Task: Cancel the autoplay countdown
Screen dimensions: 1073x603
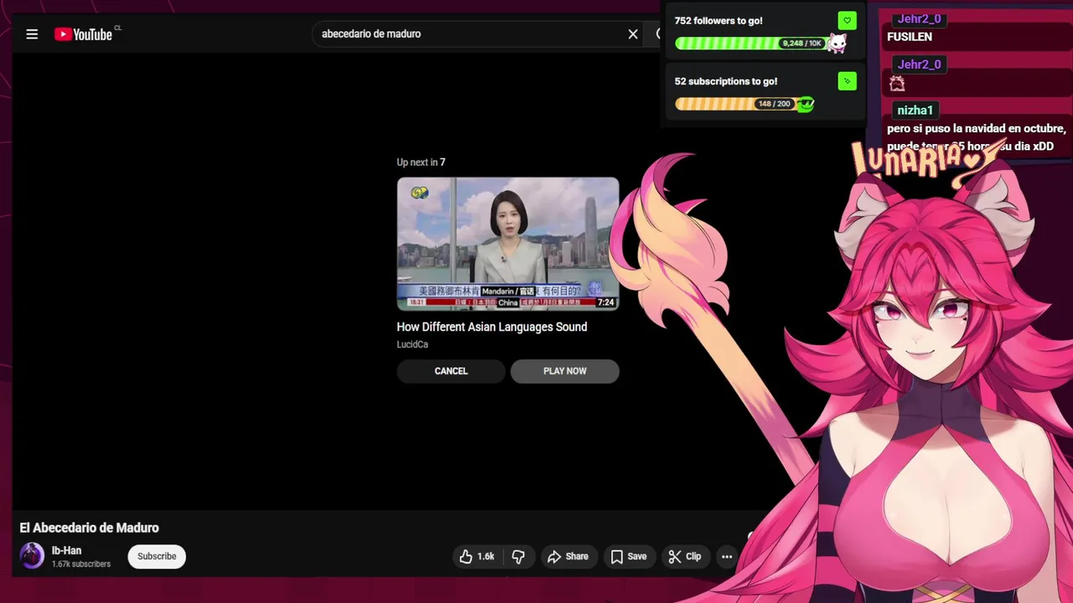Action: pyautogui.click(x=451, y=371)
